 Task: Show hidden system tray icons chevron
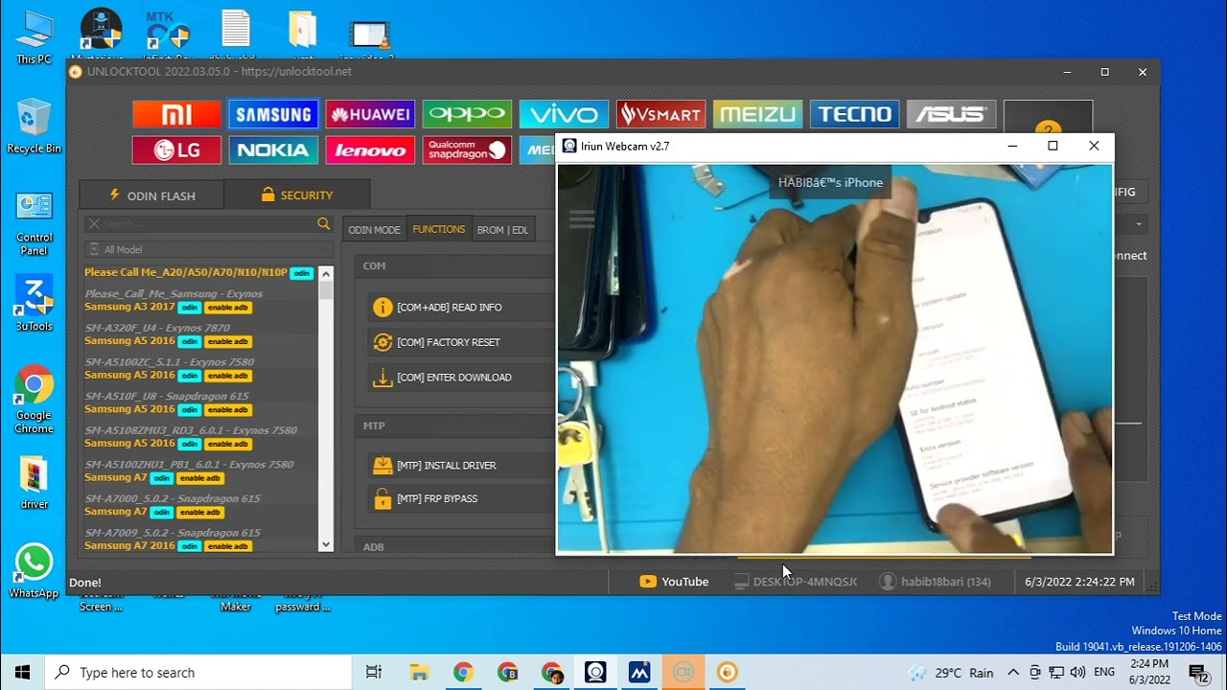click(x=1013, y=673)
